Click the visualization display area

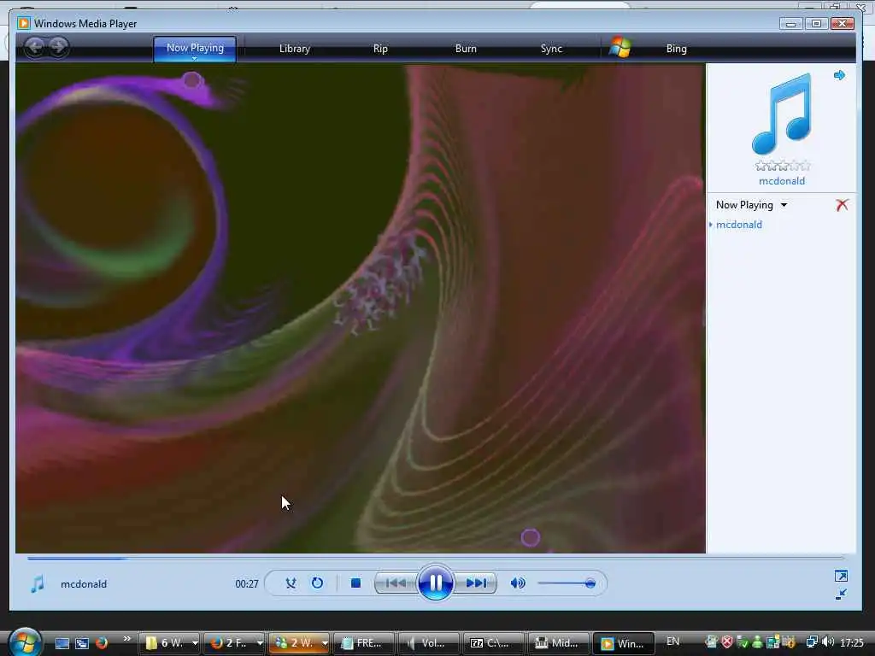click(x=361, y=308)
